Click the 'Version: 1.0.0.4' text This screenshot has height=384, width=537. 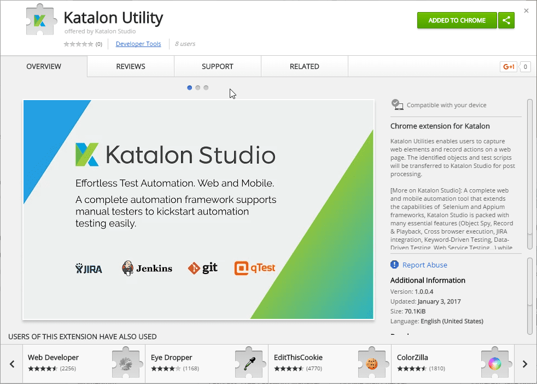pyautogui.click(x=412, y=292)
